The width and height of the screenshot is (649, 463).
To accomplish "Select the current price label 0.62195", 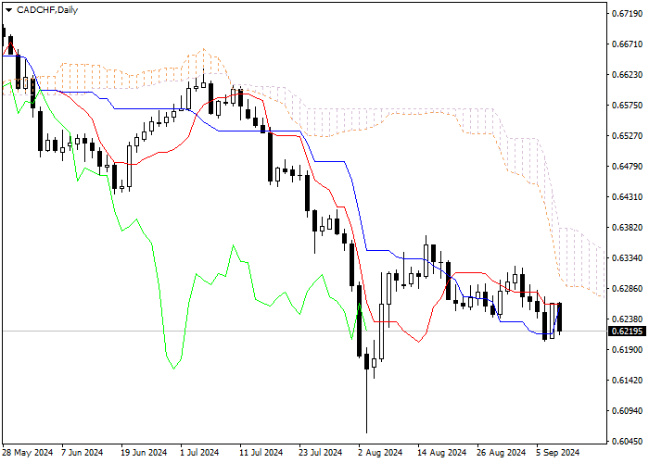I will (627, 332).
